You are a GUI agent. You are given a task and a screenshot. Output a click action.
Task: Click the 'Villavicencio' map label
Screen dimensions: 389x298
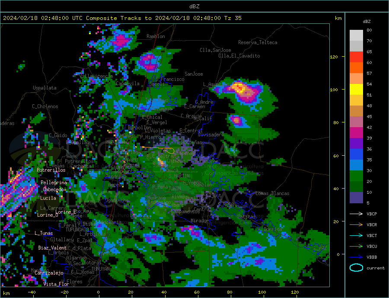(x=96, y=76)
